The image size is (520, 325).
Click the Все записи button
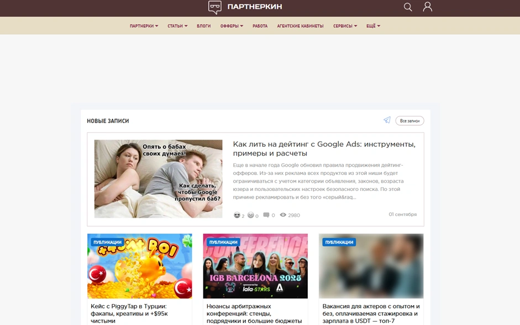409,121
